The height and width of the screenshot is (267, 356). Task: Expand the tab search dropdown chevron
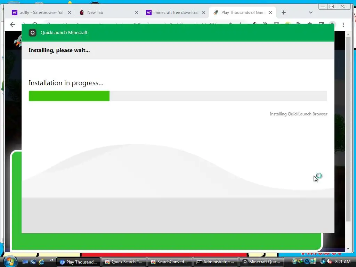pyautogui.click(x=311, y=13)
